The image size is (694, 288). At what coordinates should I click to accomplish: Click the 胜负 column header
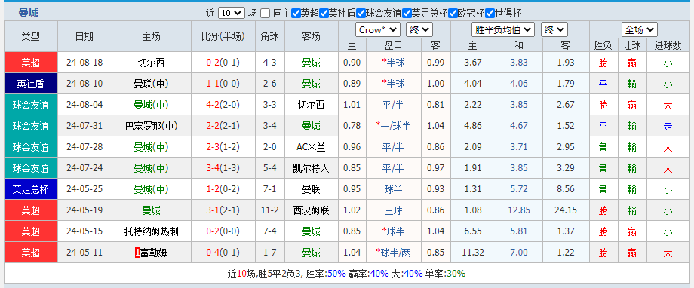603,45
